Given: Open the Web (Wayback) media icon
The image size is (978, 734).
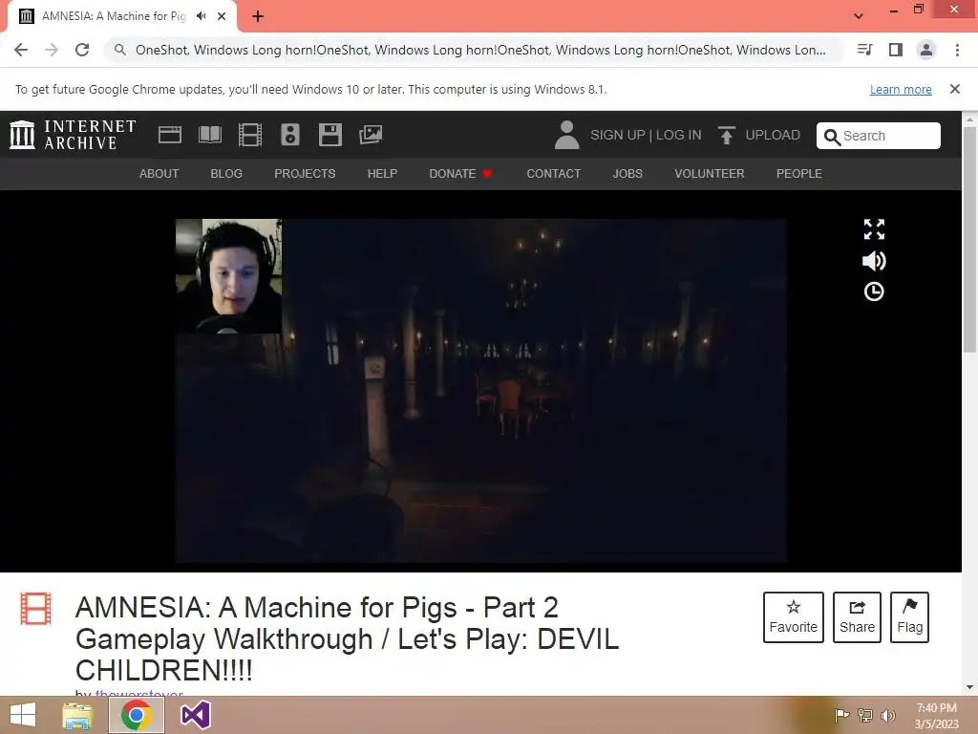Looking at the screenshot, I should click(x=170, y=135).
